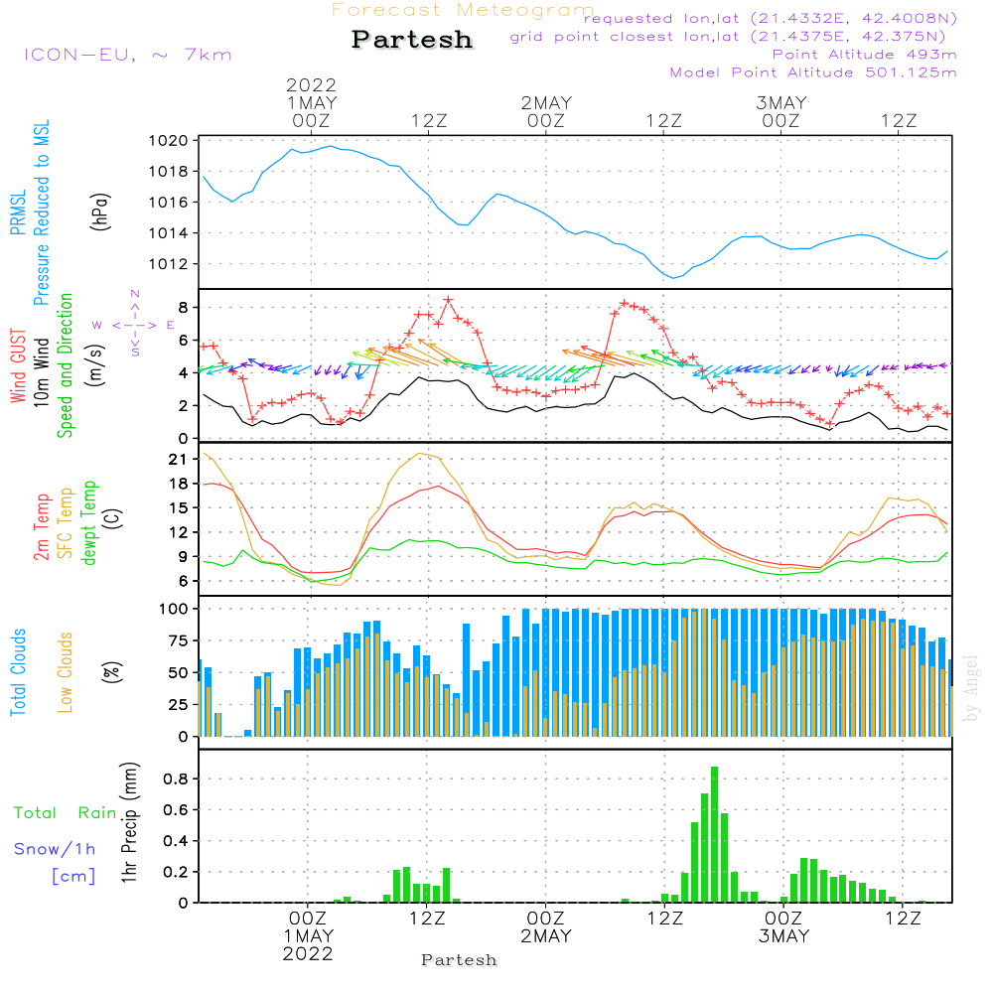
Task: Click the 10m Wind axis label
Action: pyautogui.click(x=41, y=372)
